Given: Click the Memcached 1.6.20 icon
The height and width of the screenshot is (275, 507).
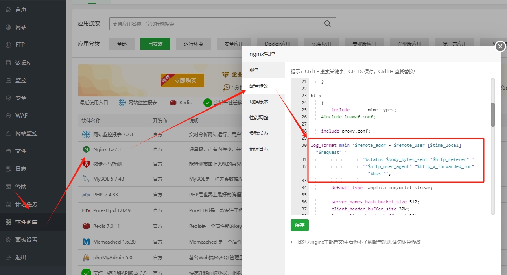Looking at the screenshot, I should pos(86,242).
